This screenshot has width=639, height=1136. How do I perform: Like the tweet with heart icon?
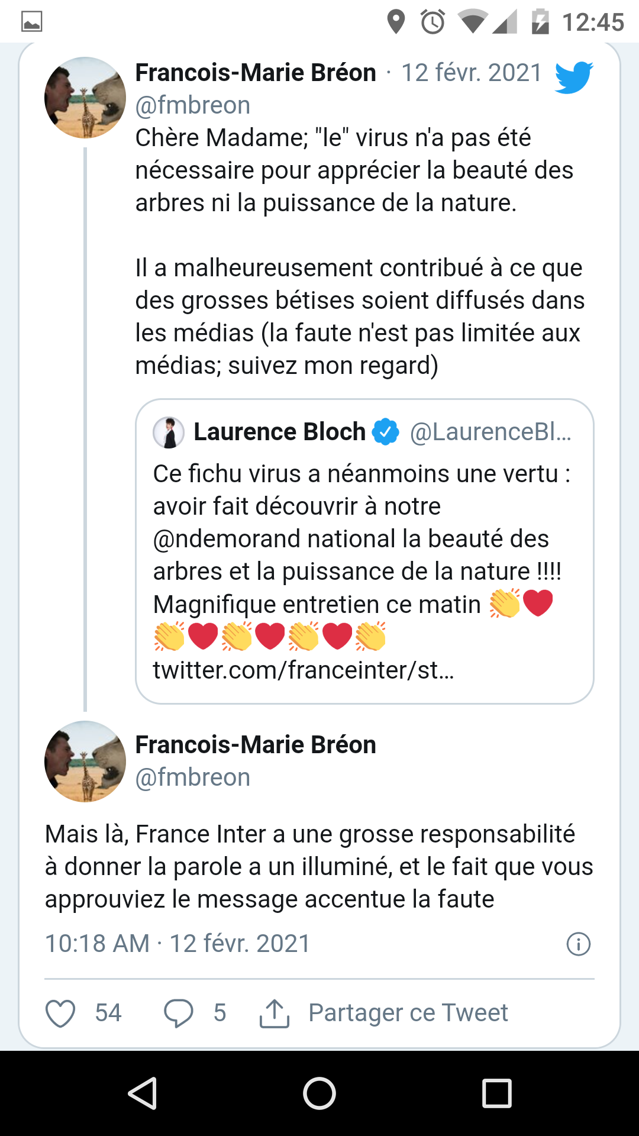pyautogui.click(x=60, y=1013)
